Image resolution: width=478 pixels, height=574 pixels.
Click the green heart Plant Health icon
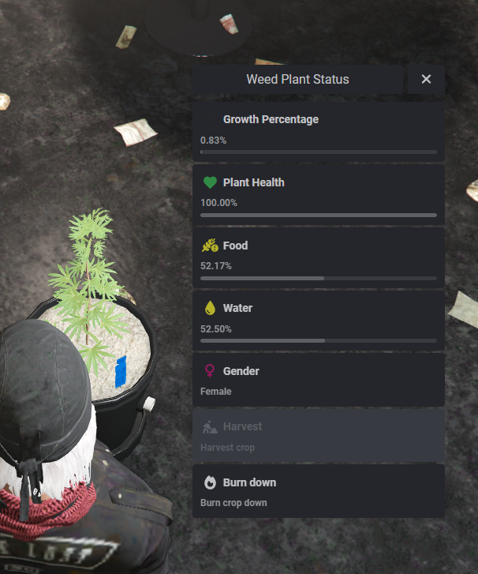click(210, 182)
